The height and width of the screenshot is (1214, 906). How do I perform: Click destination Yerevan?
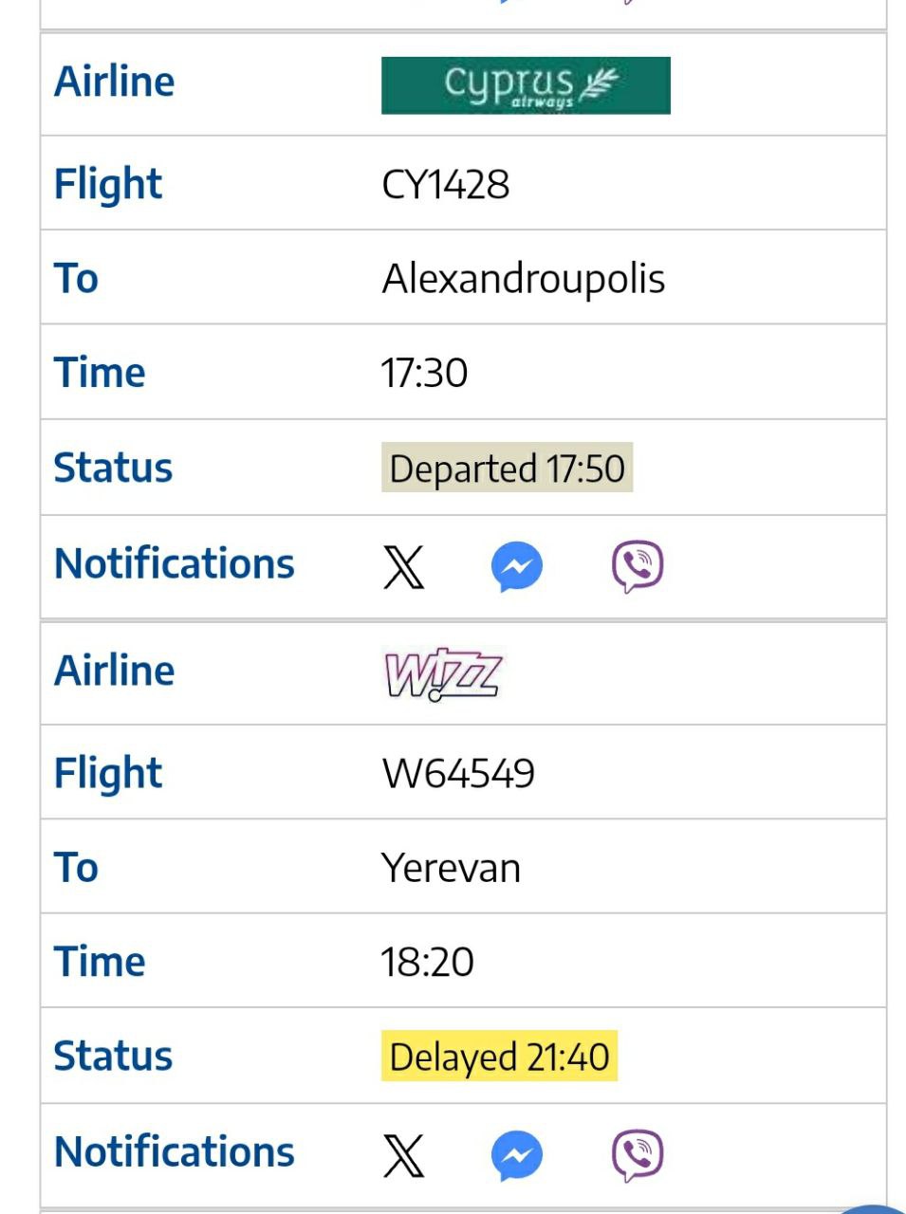[451, 868]
